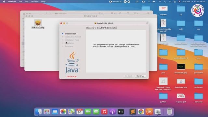Open battery status in menu bar

tap(154, 2)
